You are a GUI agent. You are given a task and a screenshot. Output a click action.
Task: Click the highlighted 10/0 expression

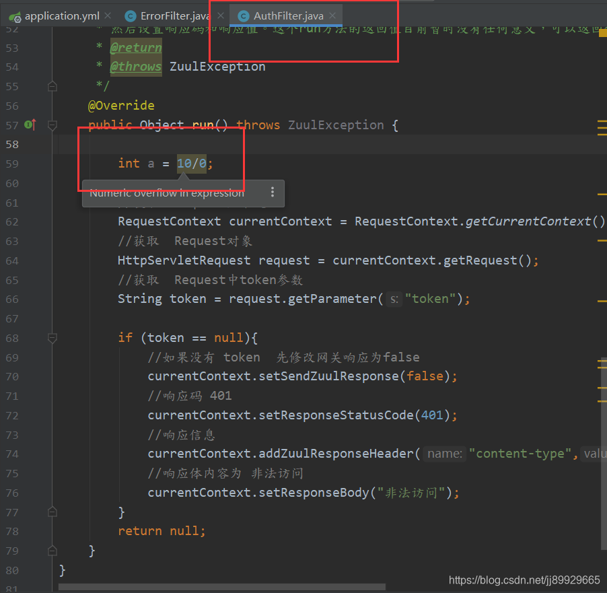click(192, 164)
